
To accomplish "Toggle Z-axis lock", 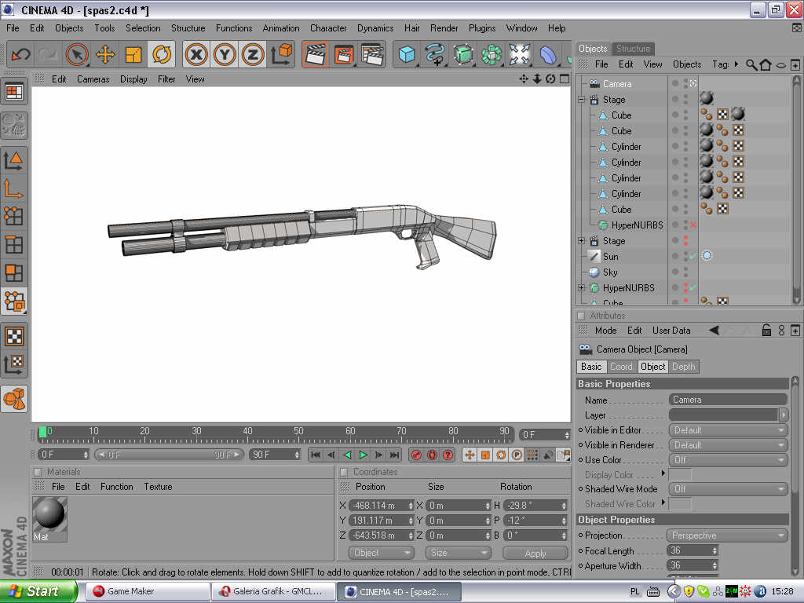I will [252, 54].
